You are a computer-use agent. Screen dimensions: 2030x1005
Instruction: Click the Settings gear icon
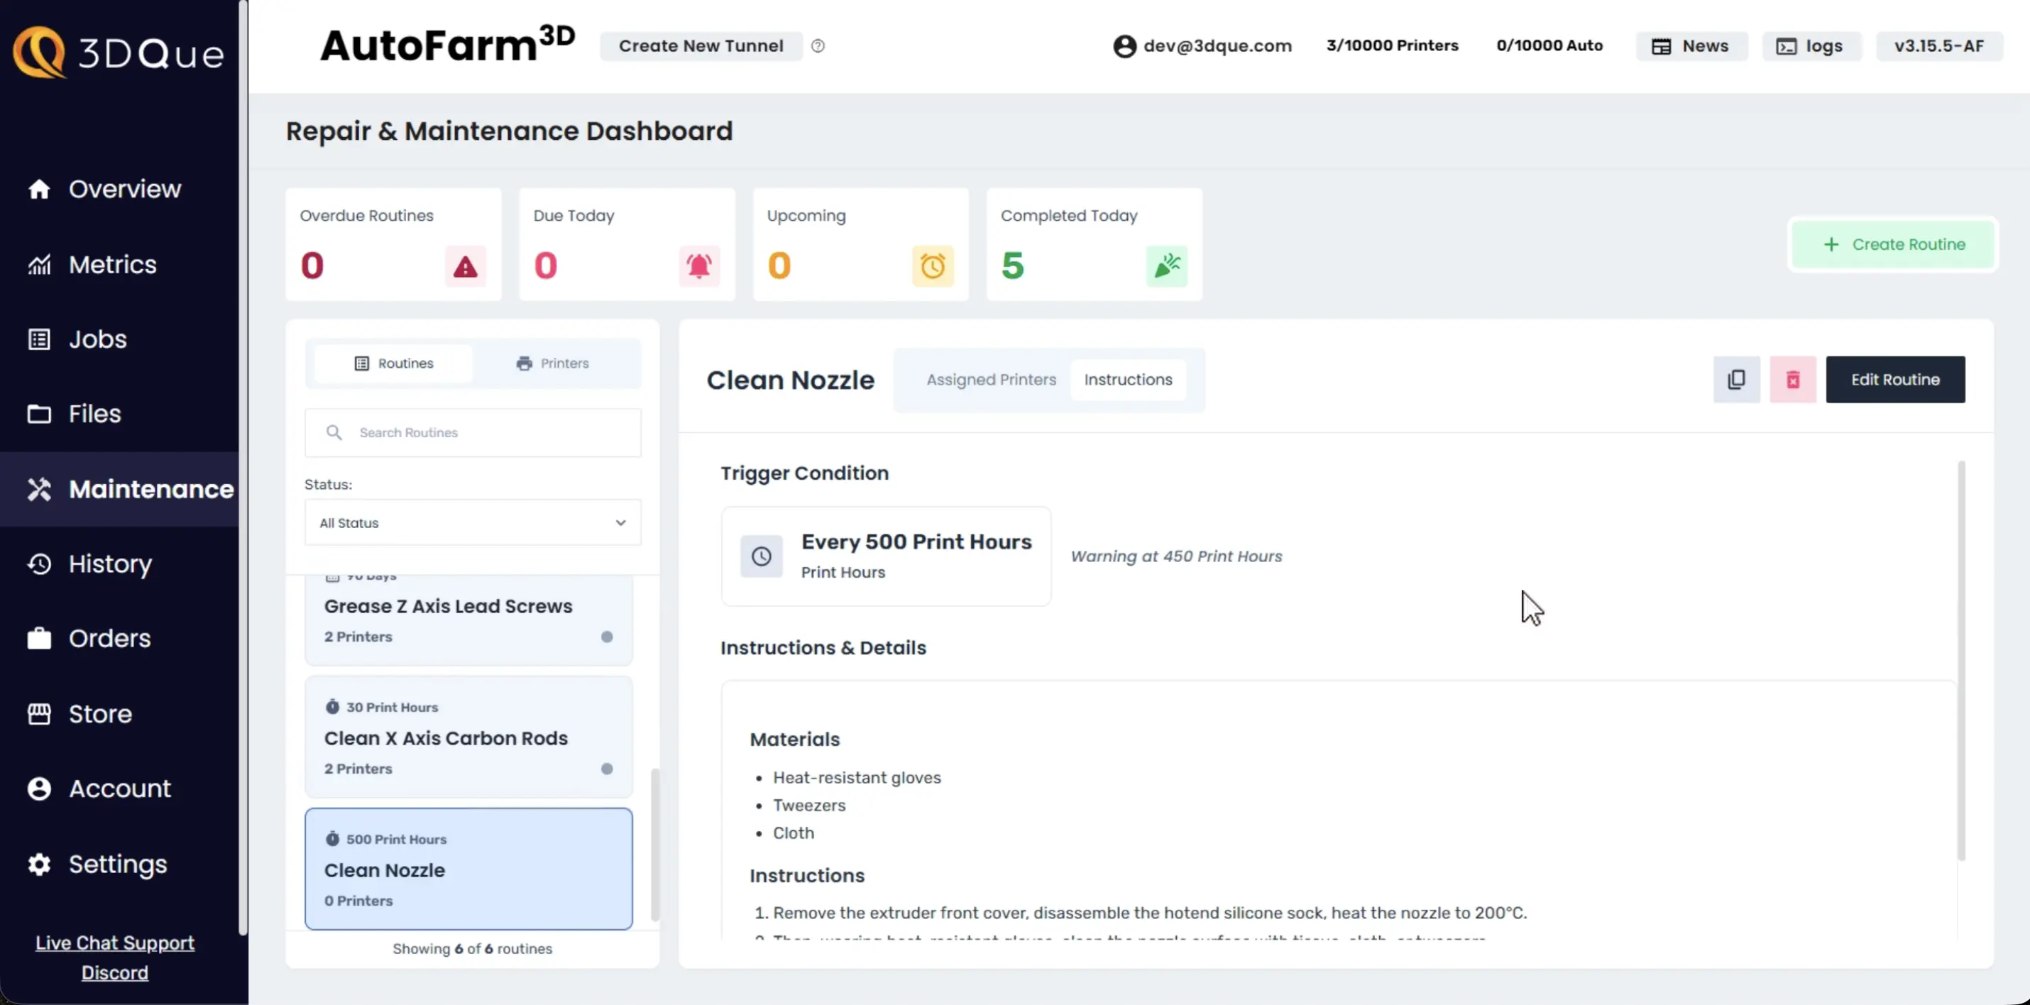click(x=40, y=864)
